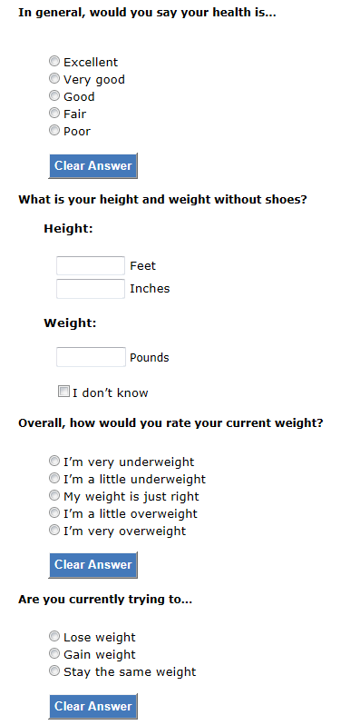
Task: Pick I'm a little overweight
Action: [54, 512]
